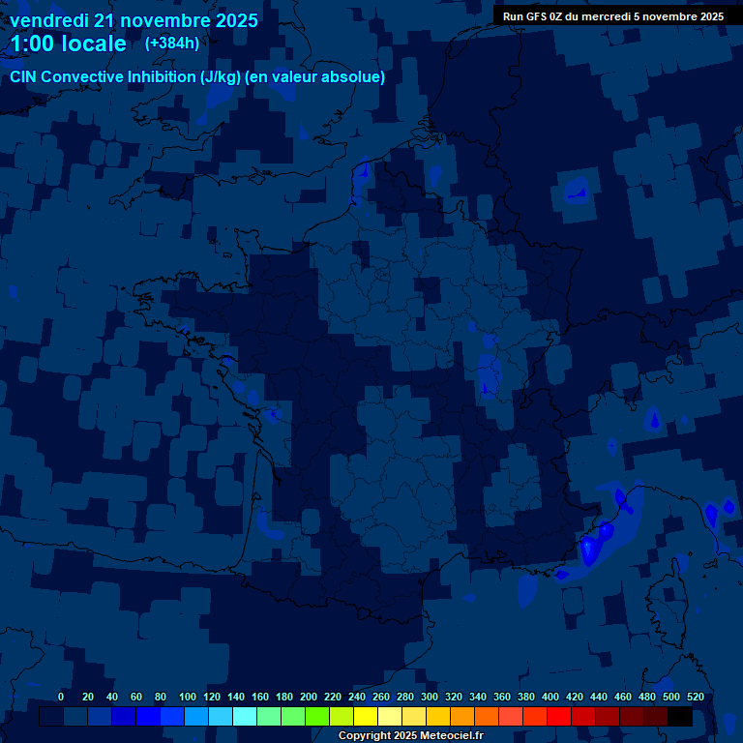Image resolution: width=743 pixels, height=743 pixels.
Task: Pick the dark orange swatch between 340 and 360
Action: click(487, 717)
